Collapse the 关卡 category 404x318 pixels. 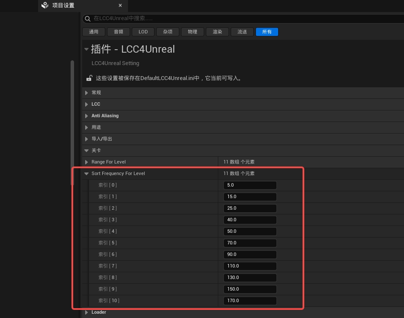[x=86, y=151]
